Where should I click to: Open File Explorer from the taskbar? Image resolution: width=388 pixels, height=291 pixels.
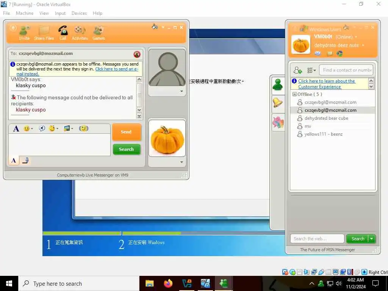[149, 283]
